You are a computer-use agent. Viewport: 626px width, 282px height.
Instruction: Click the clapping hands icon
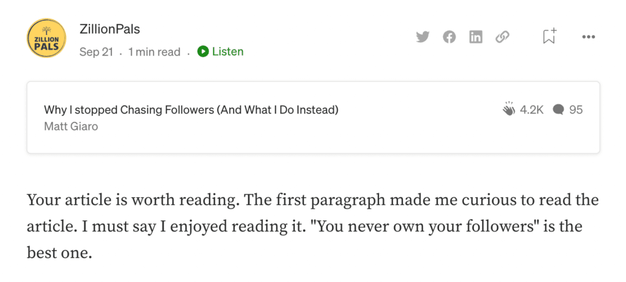(509, 109)
